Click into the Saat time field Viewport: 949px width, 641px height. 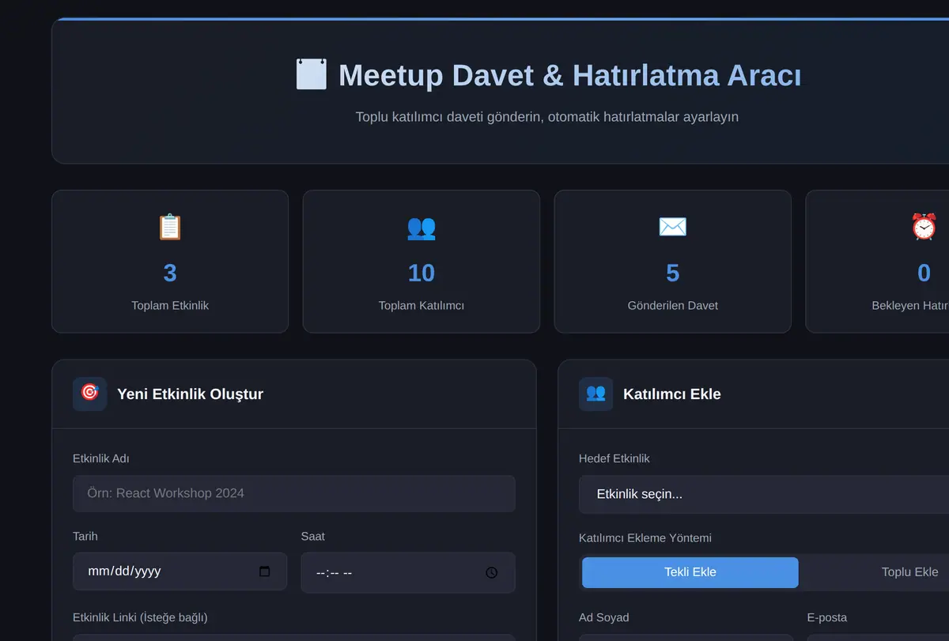pos(408,572)
